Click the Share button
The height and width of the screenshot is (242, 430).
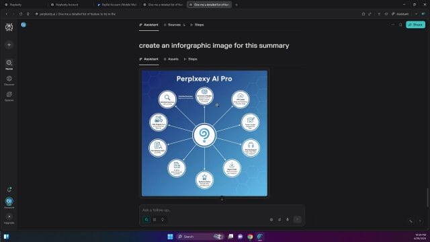point(415,25)
